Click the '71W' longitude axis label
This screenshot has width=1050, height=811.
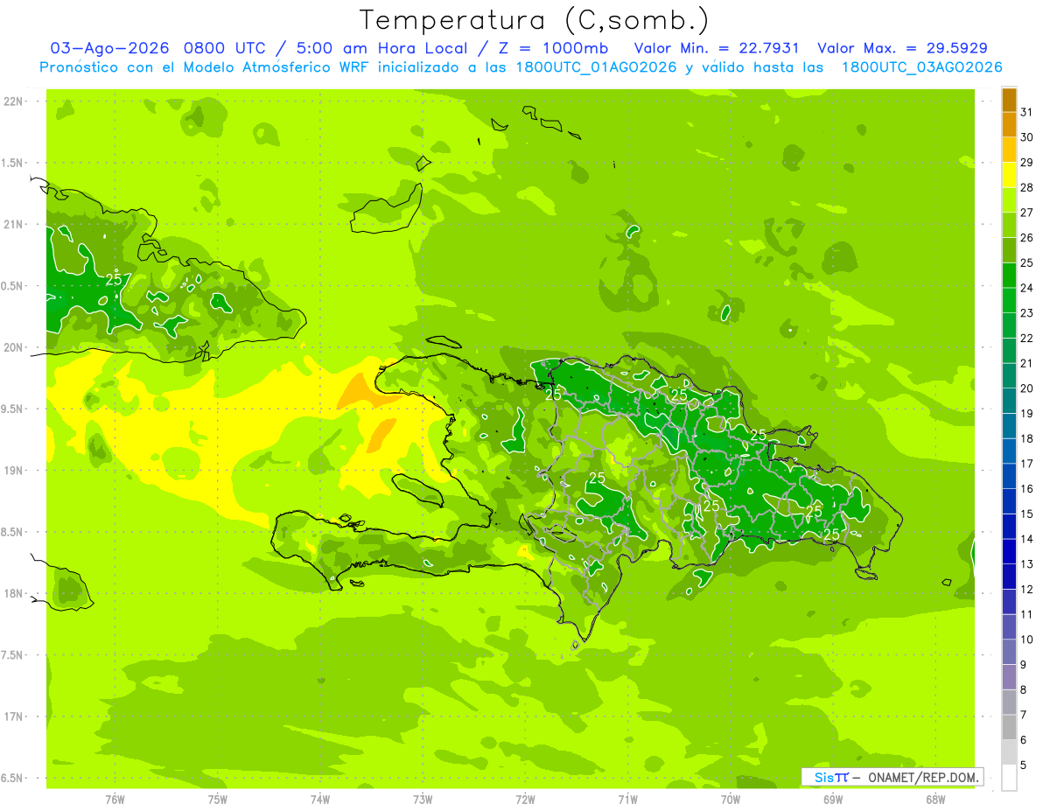(627, 799)
